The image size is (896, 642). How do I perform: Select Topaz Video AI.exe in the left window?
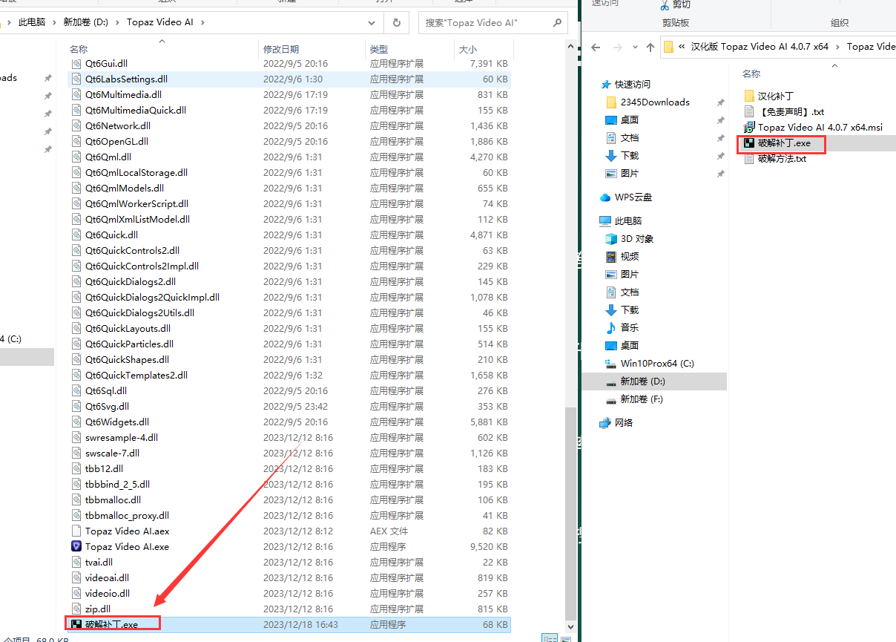point(127,546)
